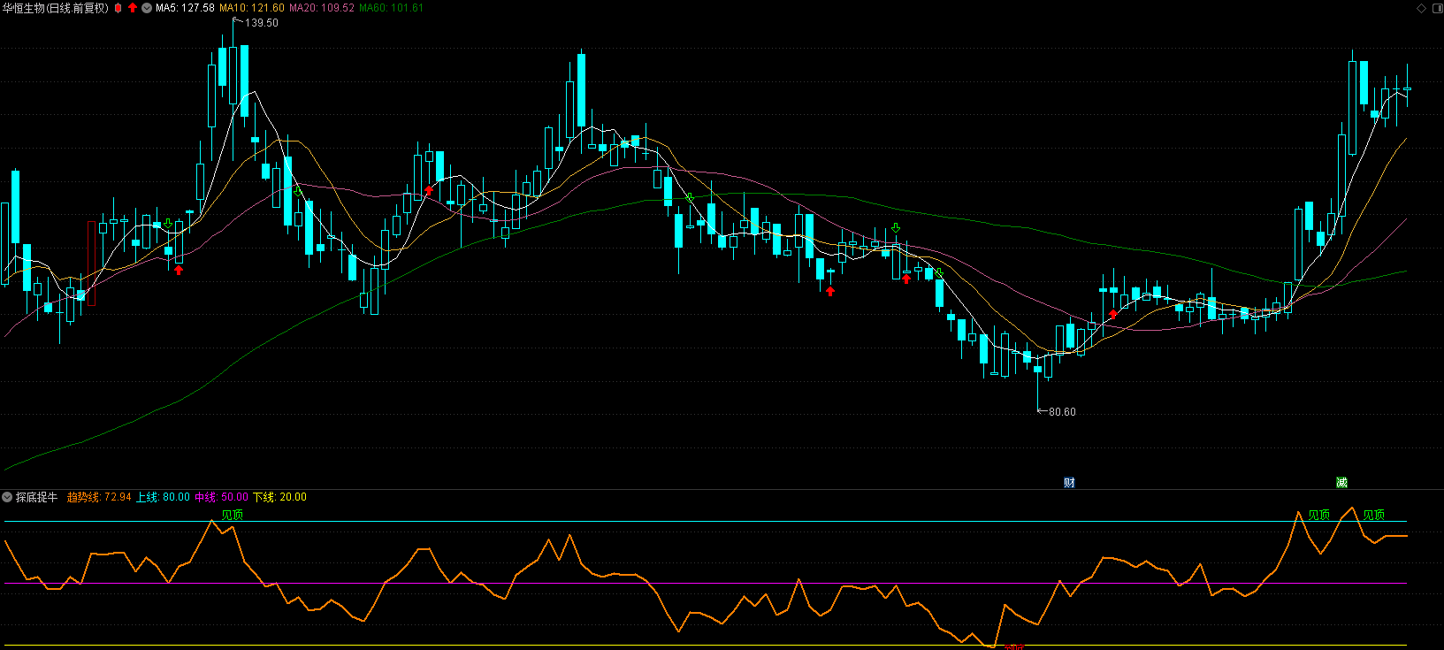Click the green 减 event marker

click(1341, 482)
